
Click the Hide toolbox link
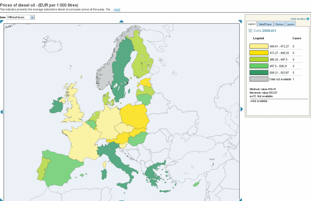(298, 19)
